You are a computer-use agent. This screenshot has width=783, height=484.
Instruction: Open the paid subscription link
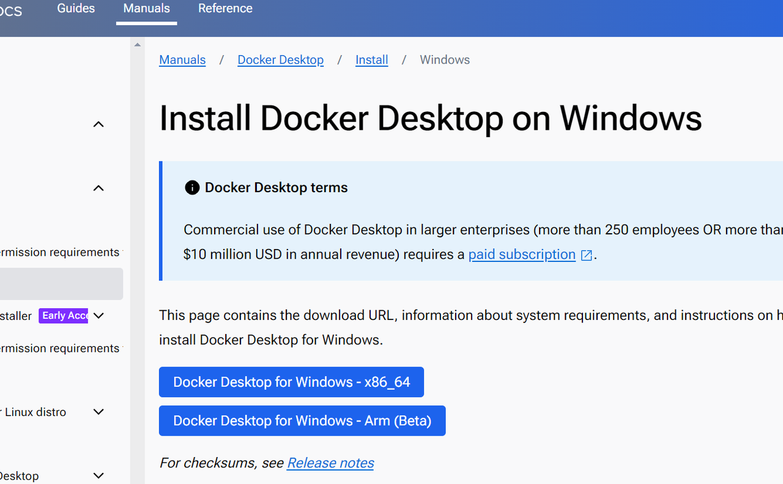tap(522, 255)
